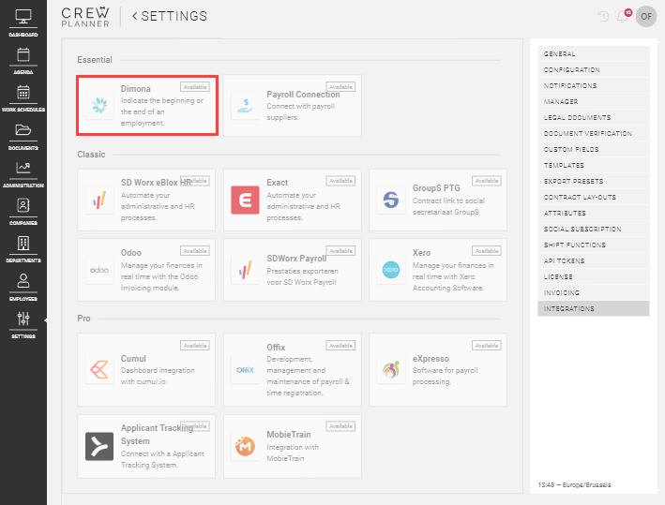
Task: Select the Exact integration tile
Action: click(x=293, y=200)
